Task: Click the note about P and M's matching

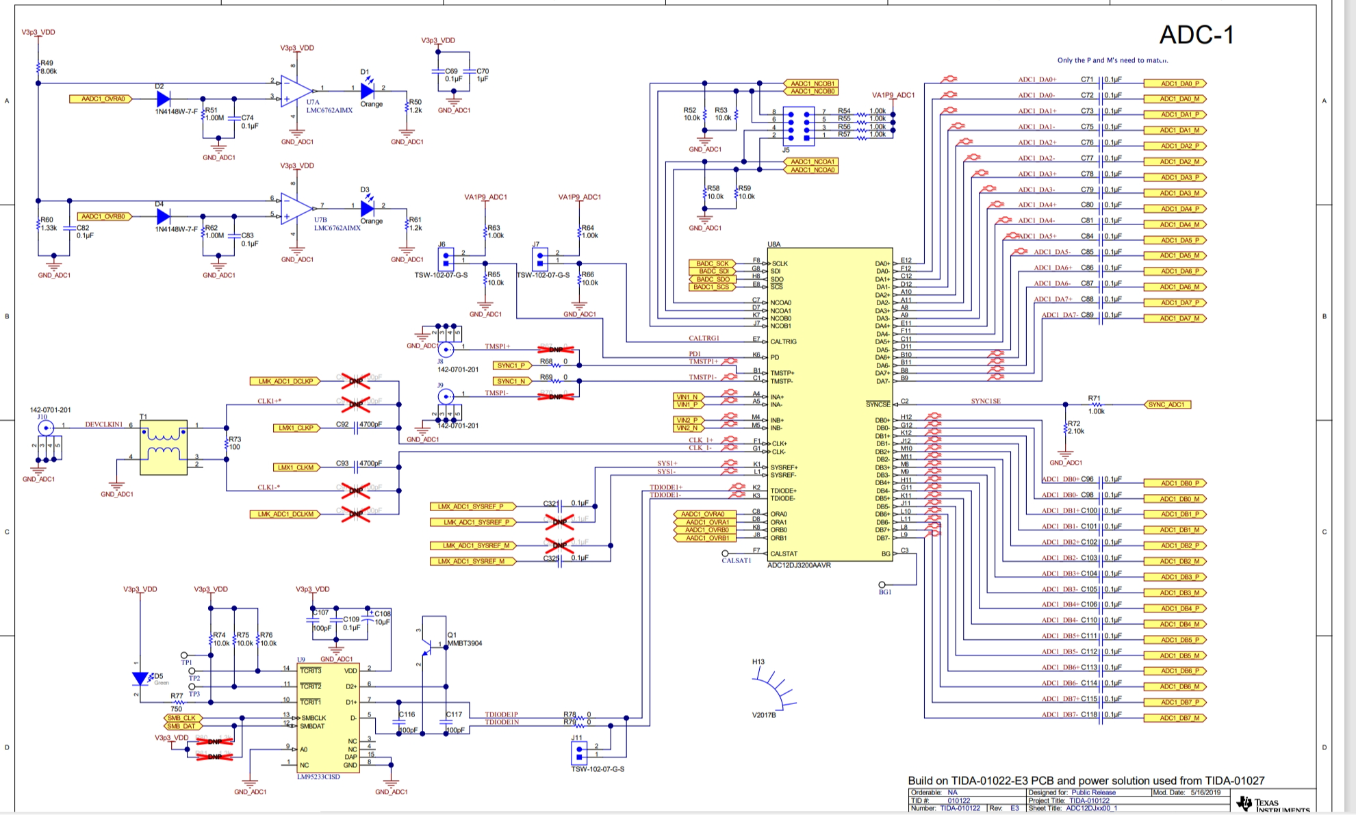Action: (1112, 60)
